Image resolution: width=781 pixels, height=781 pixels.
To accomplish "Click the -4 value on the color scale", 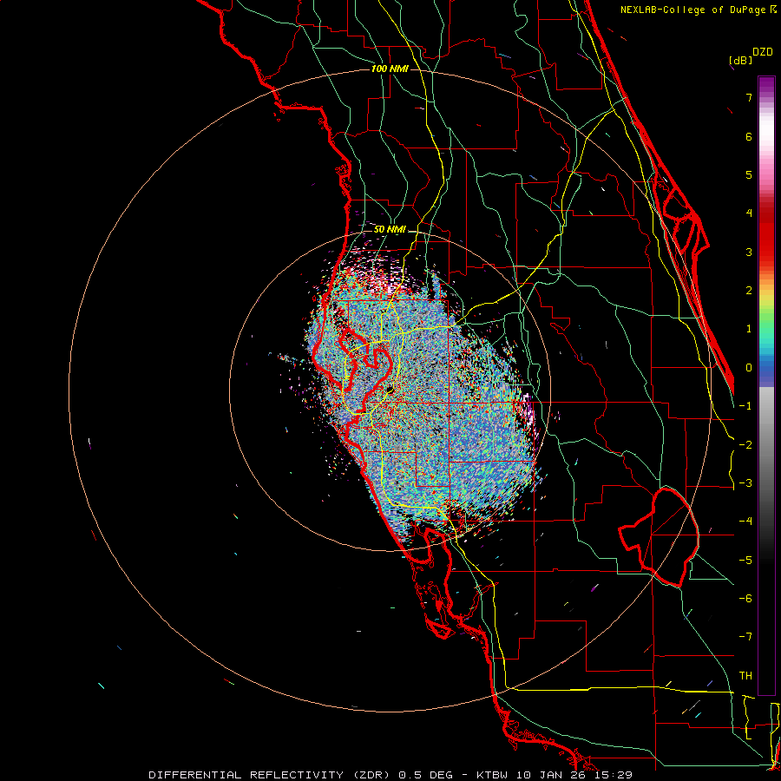I will click(x=745, y=522).
